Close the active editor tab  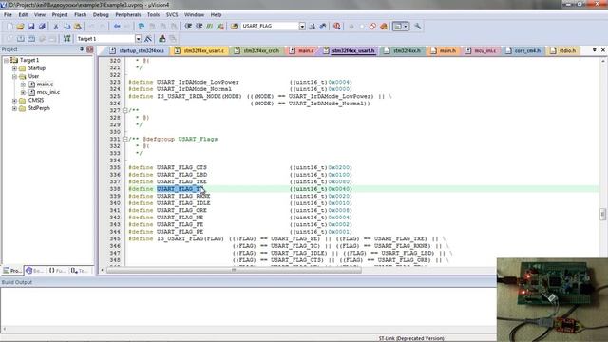click(x=603, y=50)
